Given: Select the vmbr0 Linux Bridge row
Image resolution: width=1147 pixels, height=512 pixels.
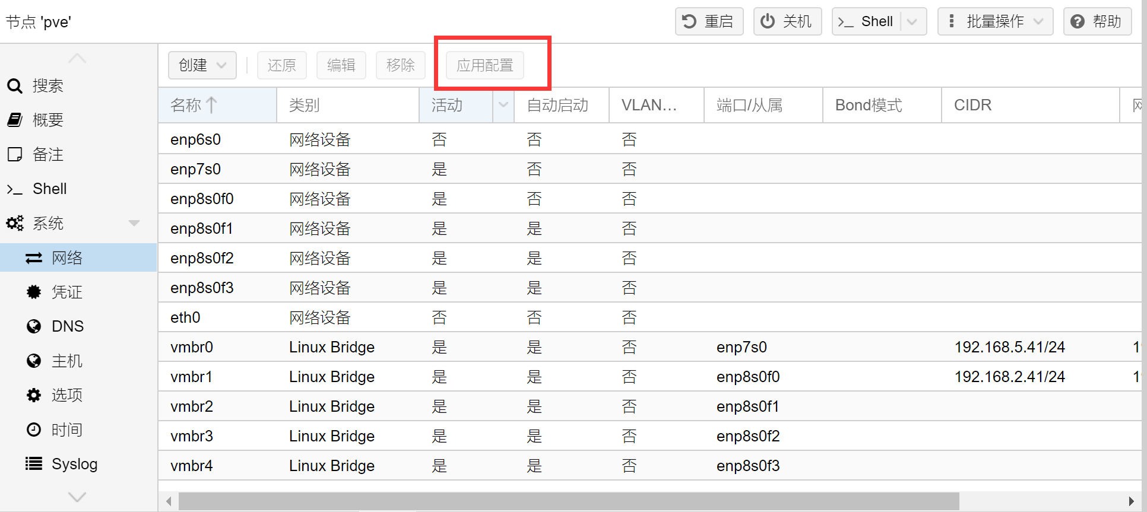Looking at the screenshot, I should tap(331, 347).
